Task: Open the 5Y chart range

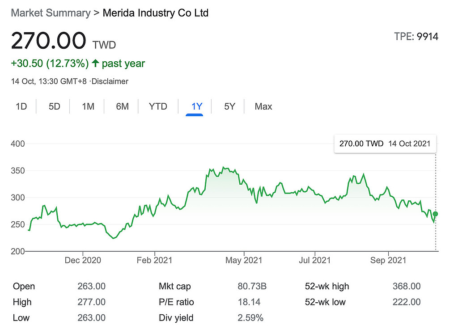Action: click(229, 106)
